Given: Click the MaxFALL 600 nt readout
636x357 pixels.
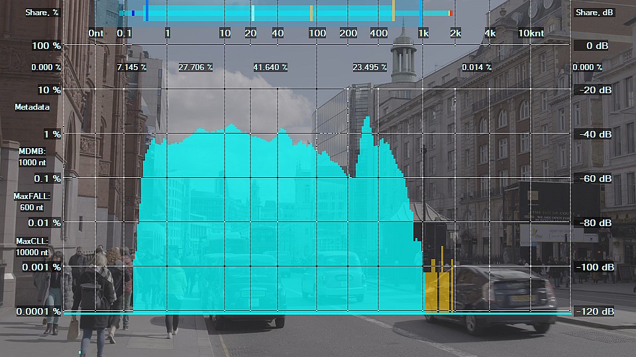Looking at the screenshot, I should click(x=32, y=202).
